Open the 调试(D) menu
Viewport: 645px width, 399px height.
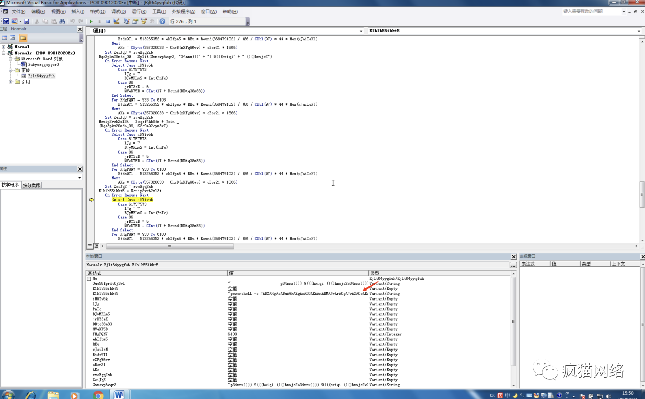[118, 12]
